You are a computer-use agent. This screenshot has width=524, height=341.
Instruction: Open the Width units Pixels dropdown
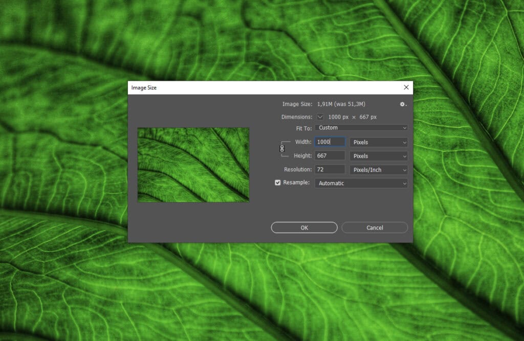[x=379, y=142]
